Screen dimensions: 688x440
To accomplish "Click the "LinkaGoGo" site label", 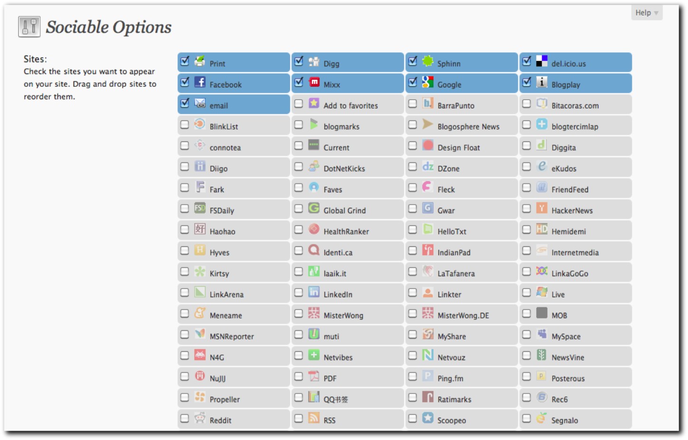I will 570,273.
